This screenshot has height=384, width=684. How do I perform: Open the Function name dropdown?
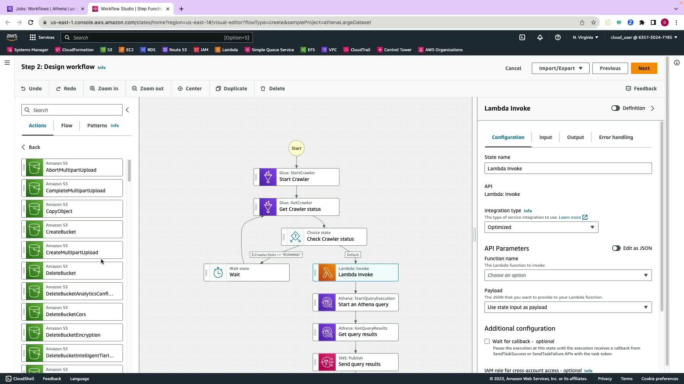click(568, 275)
